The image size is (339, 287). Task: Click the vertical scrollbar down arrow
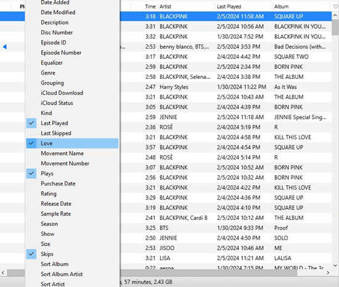point(335,265)
